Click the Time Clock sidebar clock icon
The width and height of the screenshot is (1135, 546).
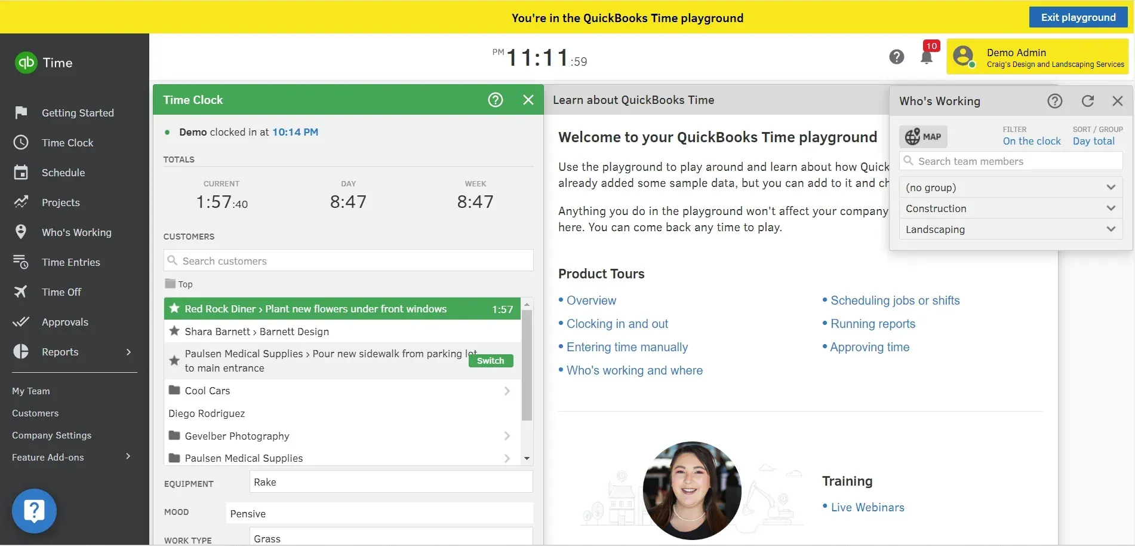21,142
